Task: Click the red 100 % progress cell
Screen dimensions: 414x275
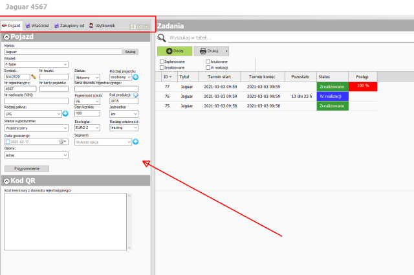Action: (x=363, y=87)
